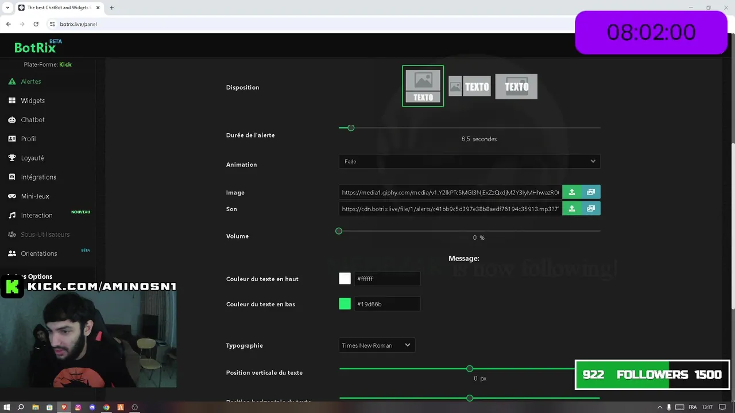Viewport: 735px width, 413px height.
Task: Open the Alertes warning icon in sidebar
Action: [11, 81]
